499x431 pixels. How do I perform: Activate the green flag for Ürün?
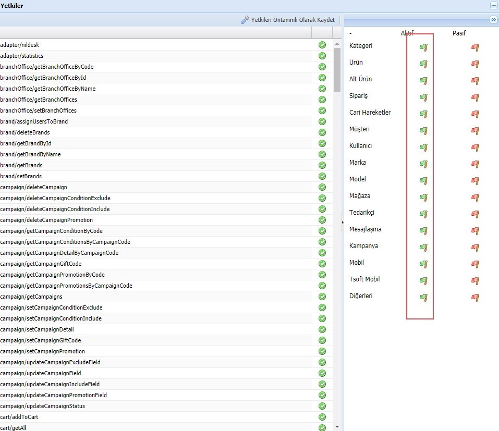click(423, 64)
